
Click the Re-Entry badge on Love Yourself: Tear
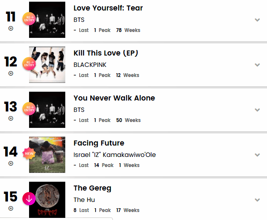(x=29, y=19)
